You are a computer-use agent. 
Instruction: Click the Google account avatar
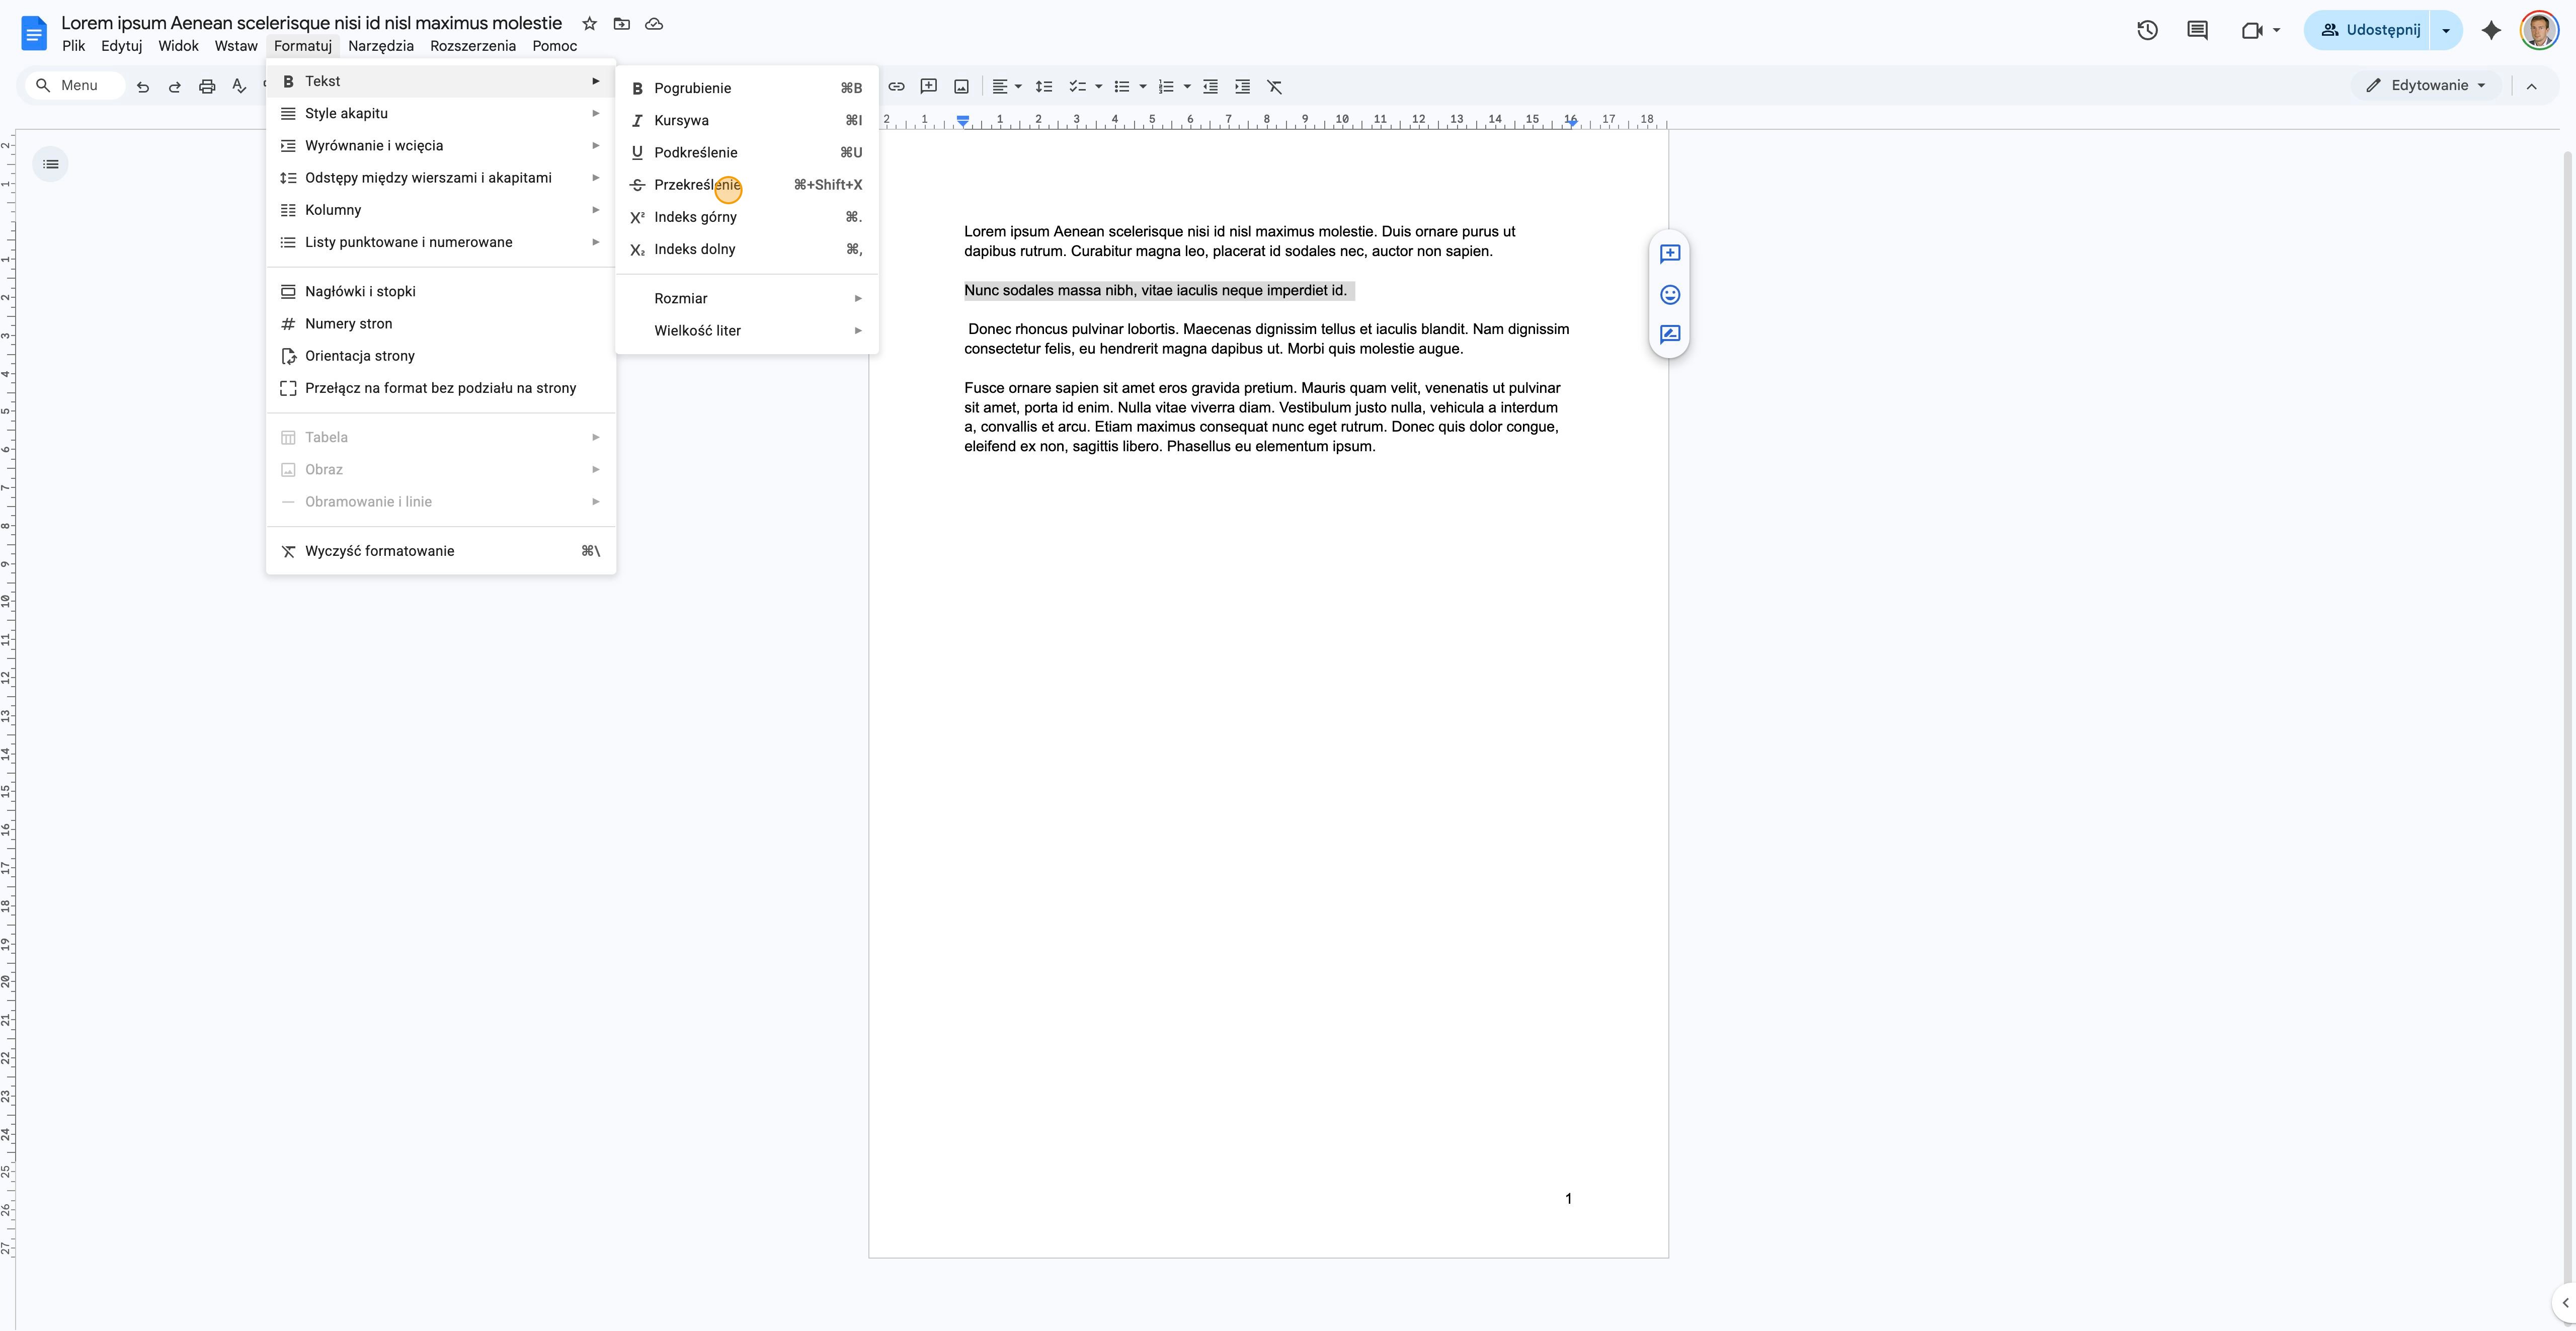[2539, 30]
